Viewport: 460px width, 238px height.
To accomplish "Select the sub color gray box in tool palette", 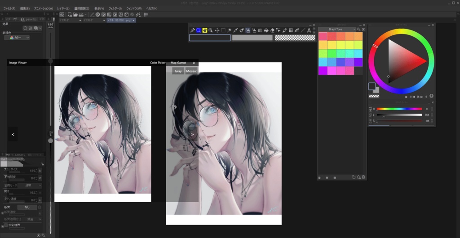I will pyautogui.click(x=252, y=38).
